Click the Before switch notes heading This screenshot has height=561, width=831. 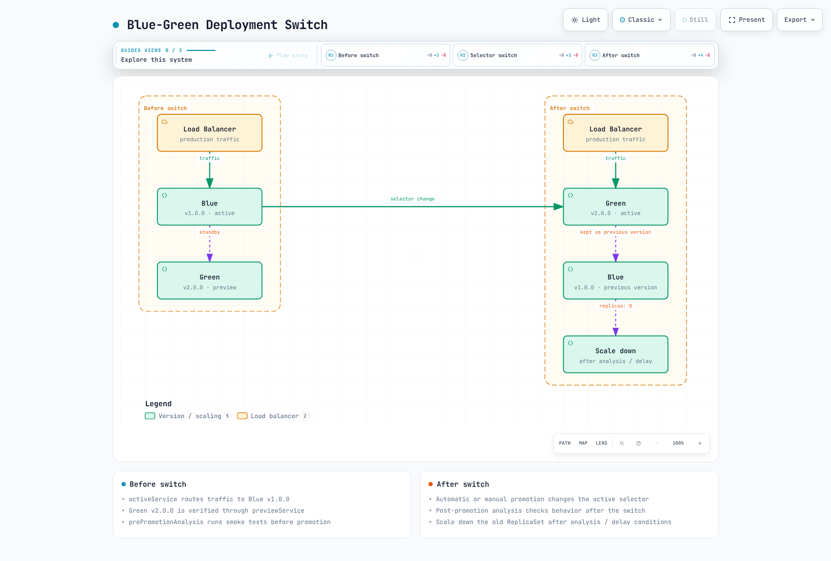[158, 484]
